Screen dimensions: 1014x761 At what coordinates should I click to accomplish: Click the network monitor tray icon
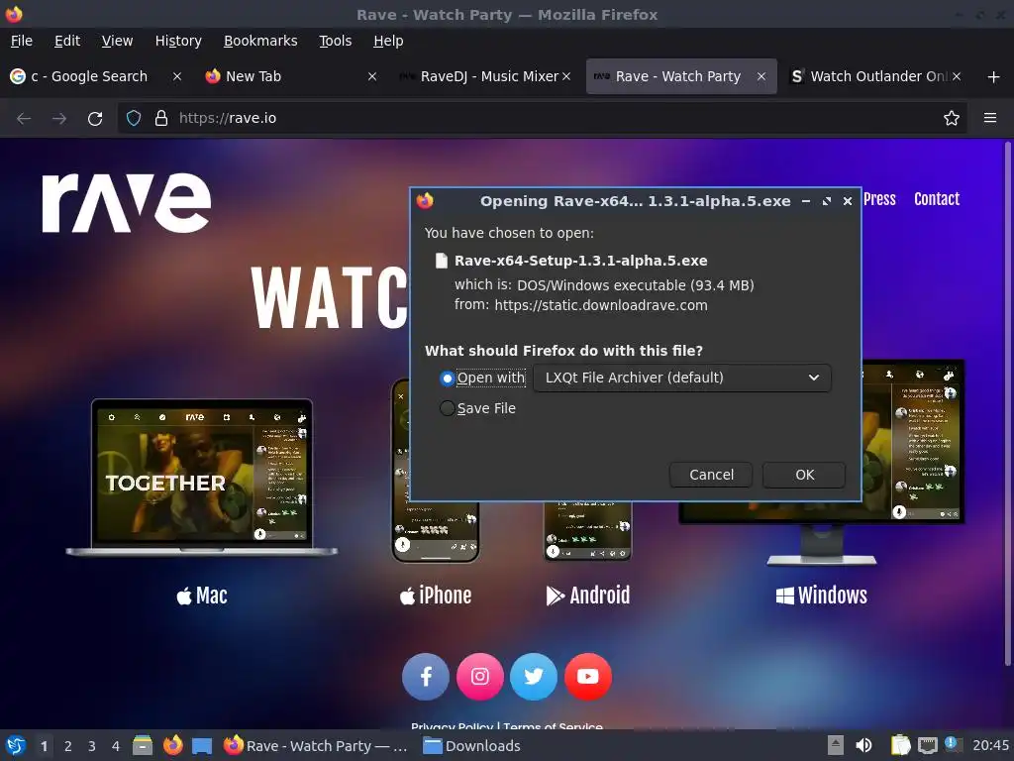(x=927, y=746)
